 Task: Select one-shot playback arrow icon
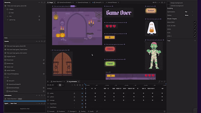tap(57, 85)
